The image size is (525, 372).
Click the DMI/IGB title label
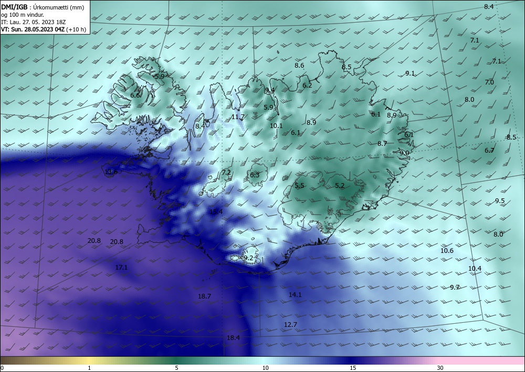14,7
